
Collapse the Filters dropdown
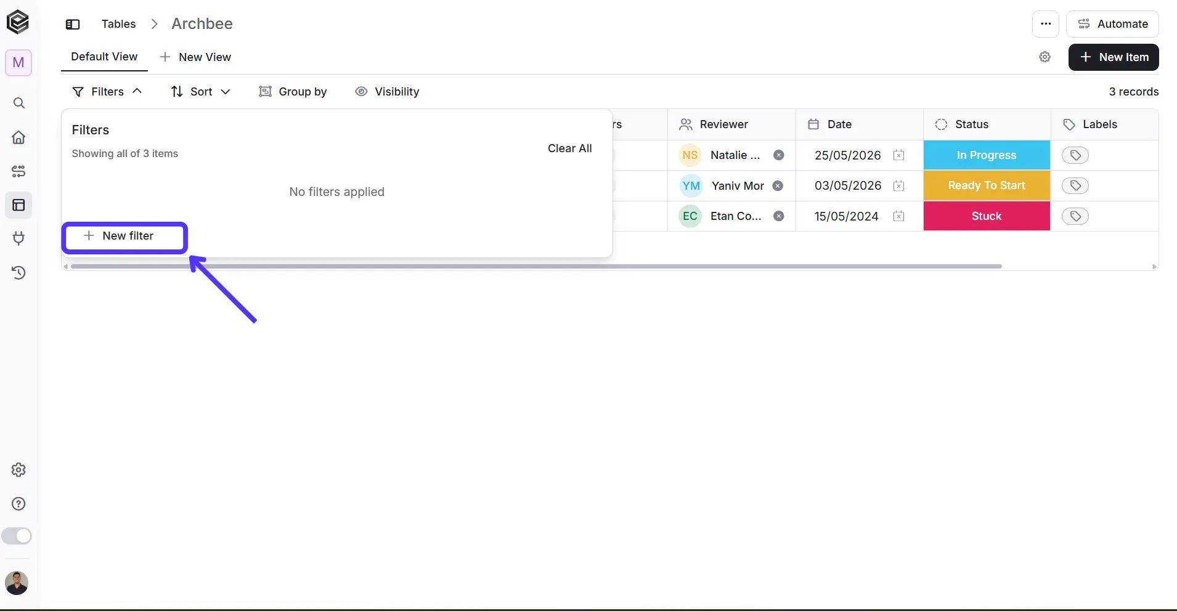click(x=107, y=92)
